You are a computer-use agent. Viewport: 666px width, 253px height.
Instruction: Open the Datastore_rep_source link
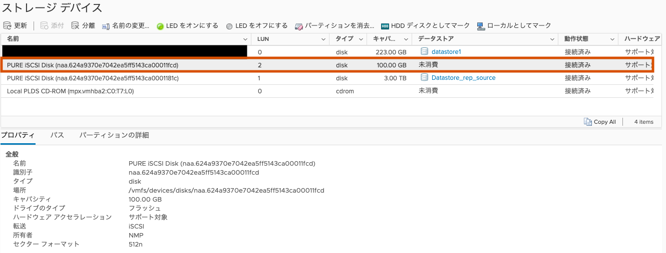click(x=463, y=78)
